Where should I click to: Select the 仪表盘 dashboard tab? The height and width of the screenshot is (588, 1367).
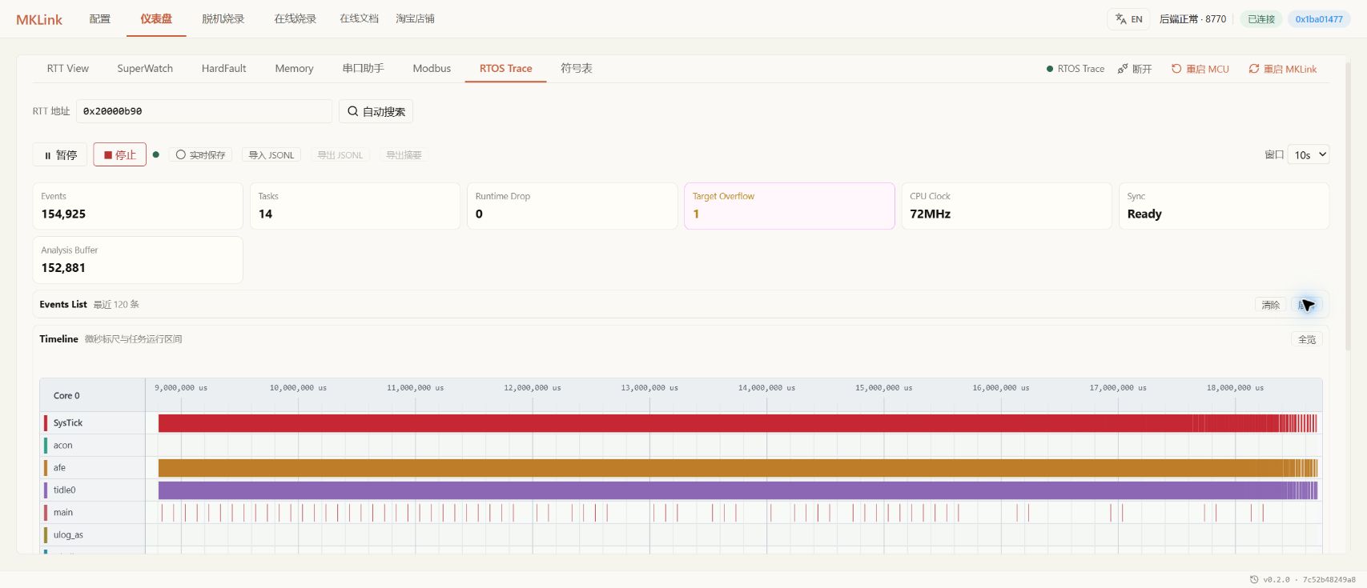click(156, 18)
